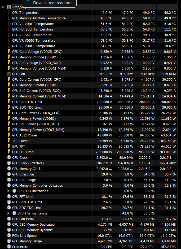The width and height of the screenshot is (181, 249).
Task: Click thermometer icon beside GPU VR SoC Temperature
Action: (9, 35)
